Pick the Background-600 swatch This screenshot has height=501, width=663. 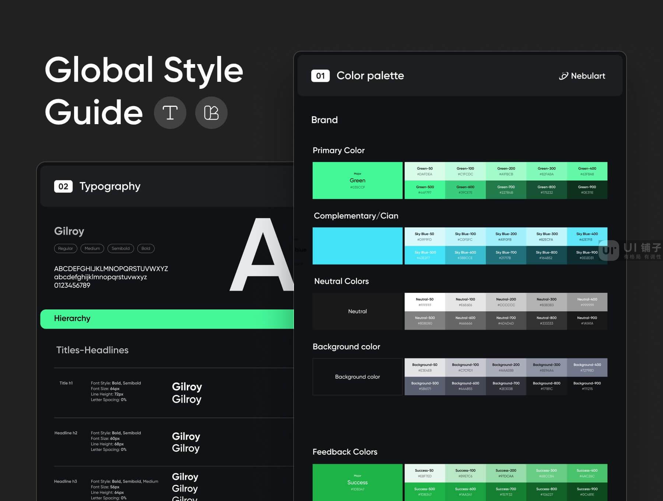pos(466,386)
